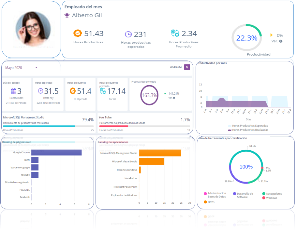Toggle Horas Productivas Realizadas legend series

pos(248,130)
